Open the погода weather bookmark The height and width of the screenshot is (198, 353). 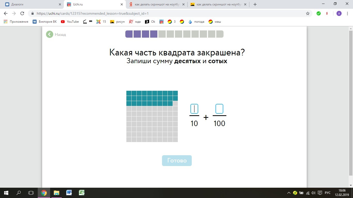pyautogui.click(x=196, y=22)
